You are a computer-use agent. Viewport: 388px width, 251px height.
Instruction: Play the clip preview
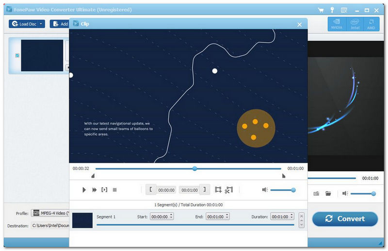[x=84, y=190]
